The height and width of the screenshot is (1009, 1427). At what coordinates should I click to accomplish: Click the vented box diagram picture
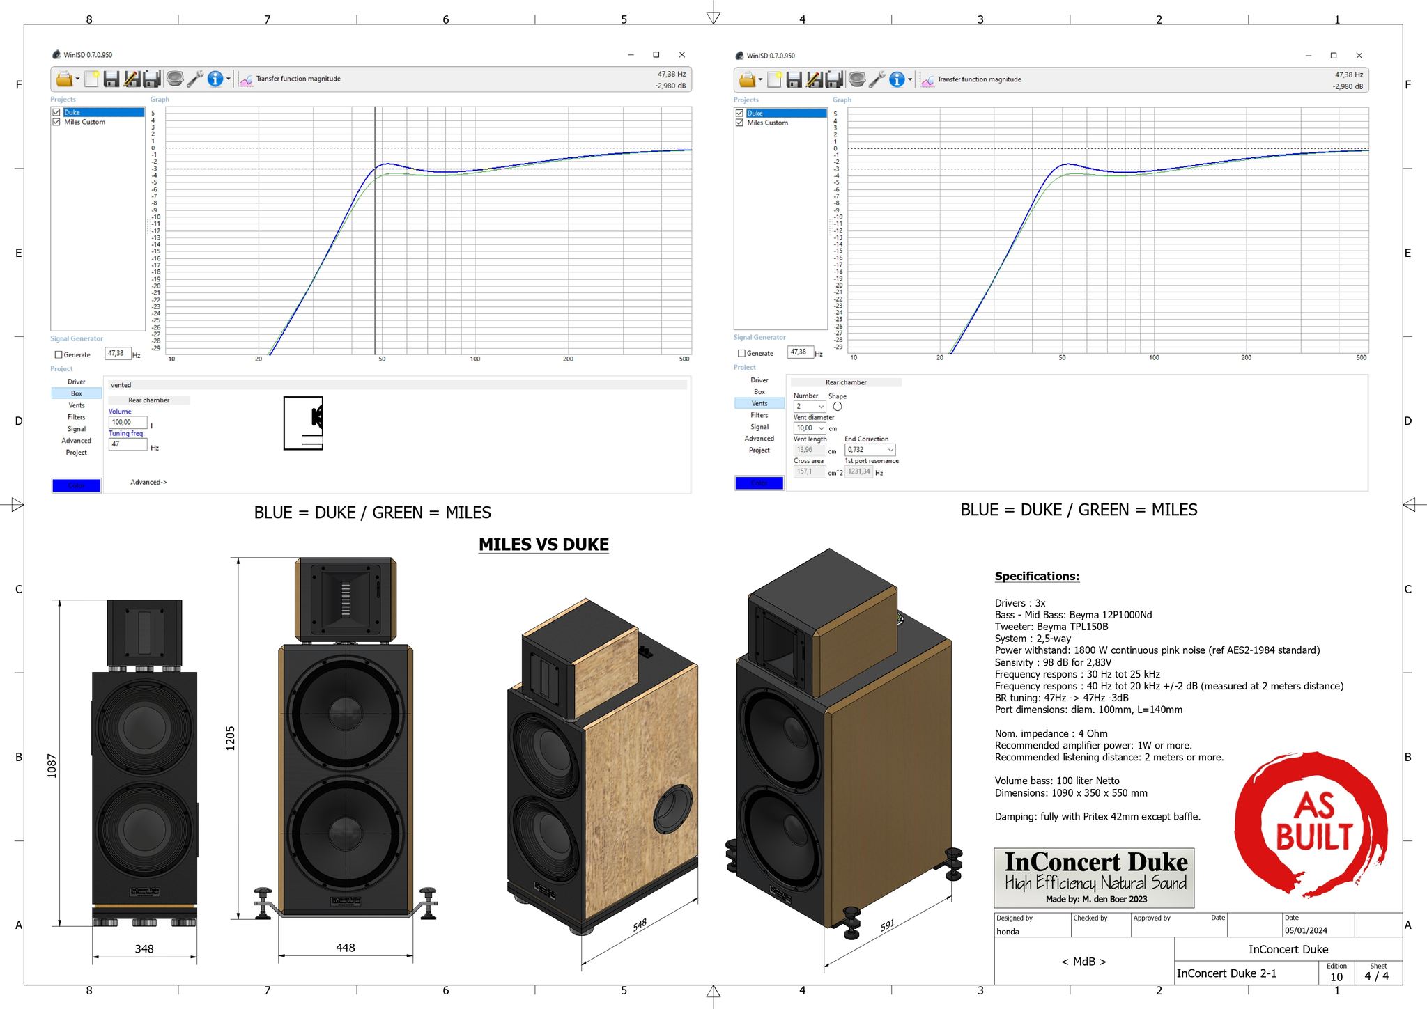303,423
